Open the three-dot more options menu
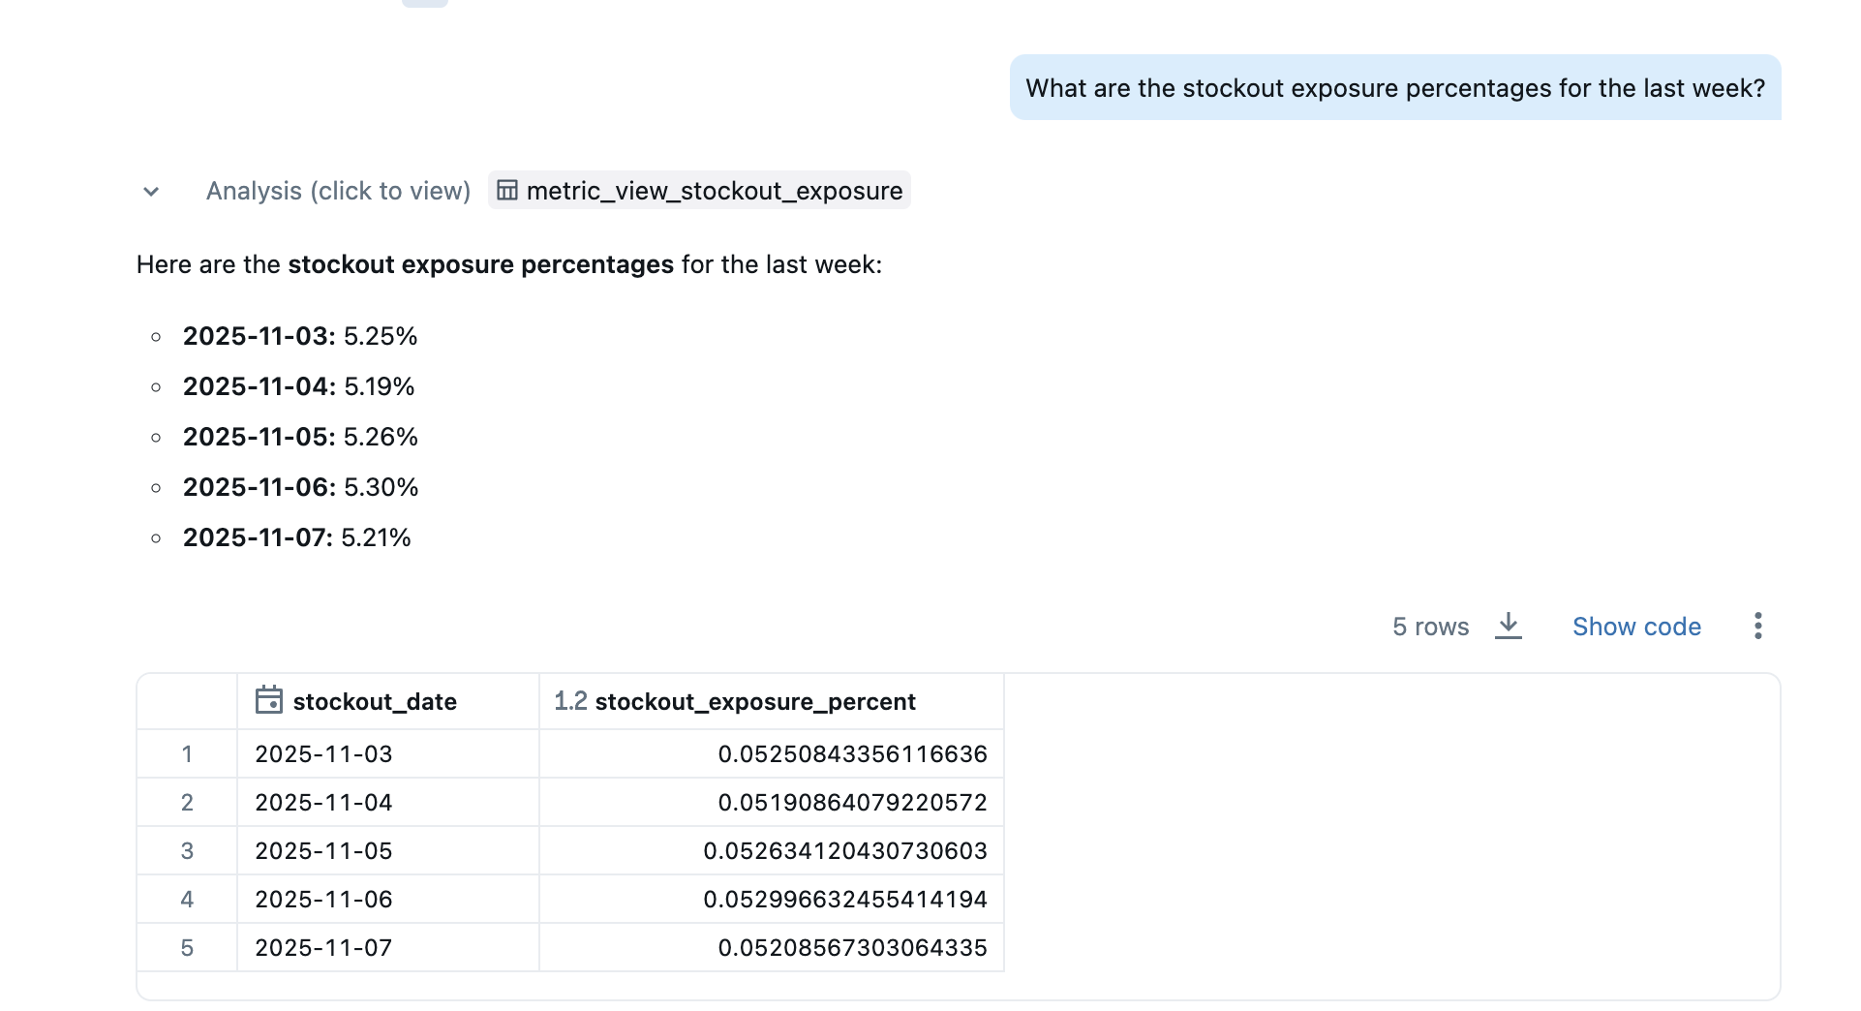 [1757, 626]
